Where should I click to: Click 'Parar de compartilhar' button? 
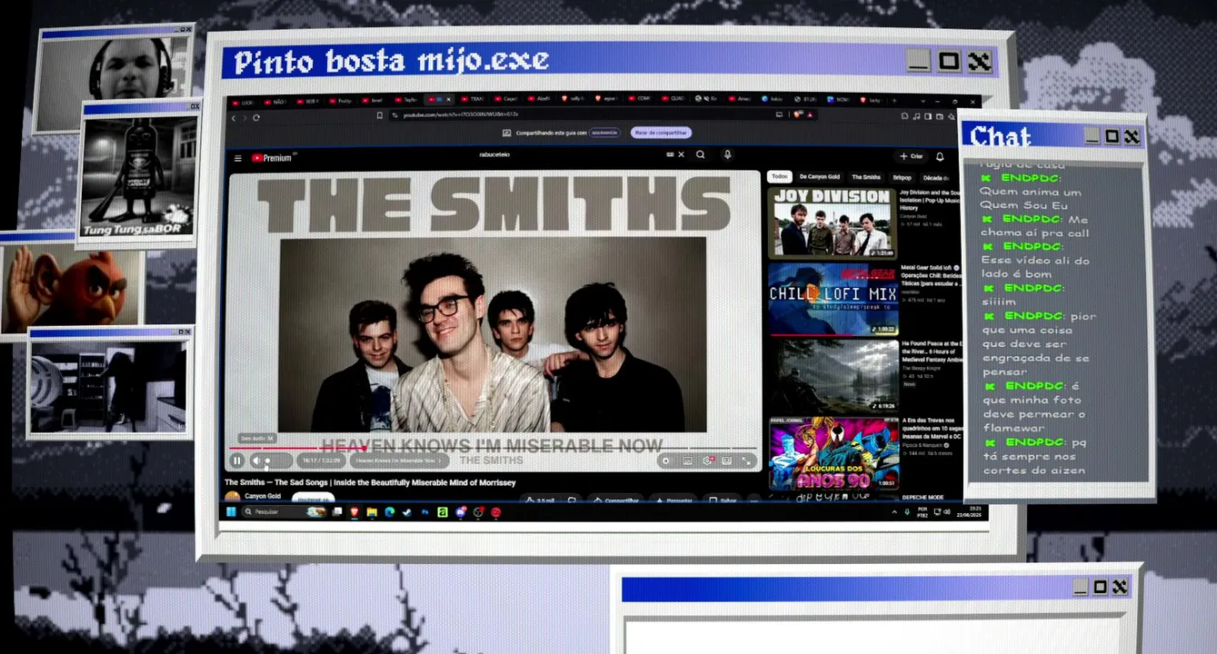point(661,133)
